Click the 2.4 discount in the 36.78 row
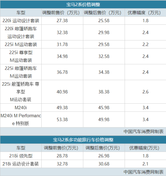Viewport: 166px width, 176px height. (145, 72)
